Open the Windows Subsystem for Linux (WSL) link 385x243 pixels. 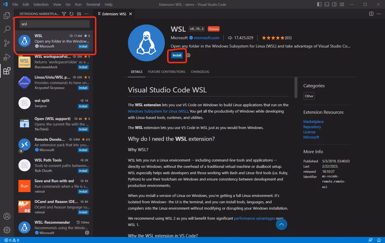(158, 111)
